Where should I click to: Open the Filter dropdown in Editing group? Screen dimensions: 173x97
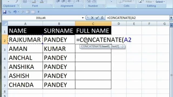(x=149, y=2)
